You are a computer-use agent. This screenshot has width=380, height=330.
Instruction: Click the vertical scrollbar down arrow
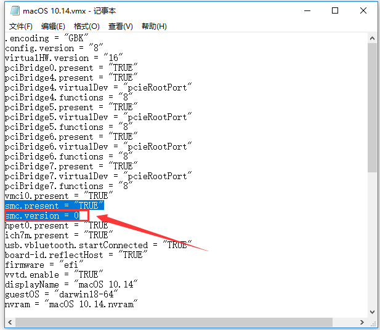click(372, 312)
